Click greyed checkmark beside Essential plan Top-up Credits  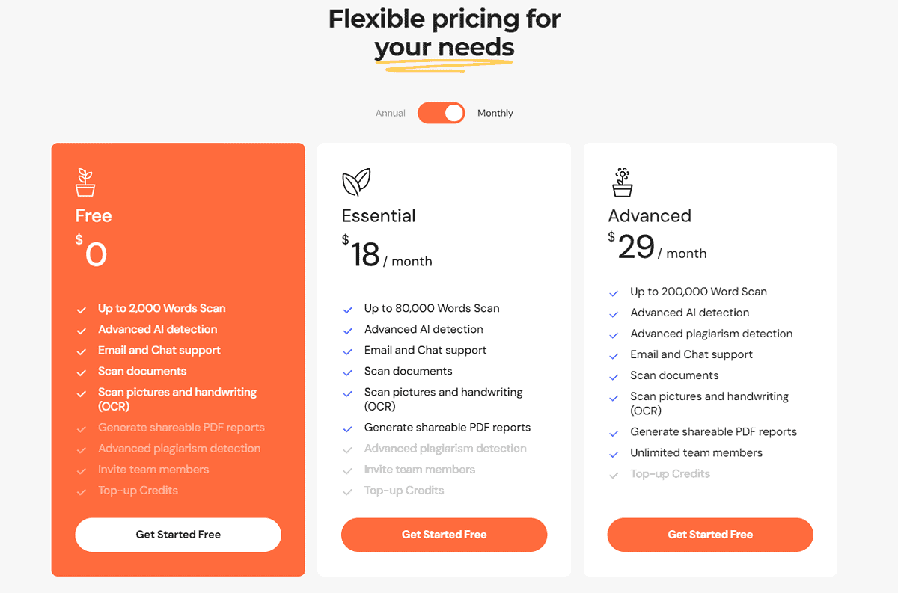(x=347, y=491)
